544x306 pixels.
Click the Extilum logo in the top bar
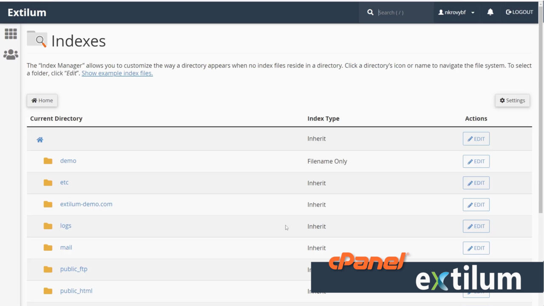26,12
